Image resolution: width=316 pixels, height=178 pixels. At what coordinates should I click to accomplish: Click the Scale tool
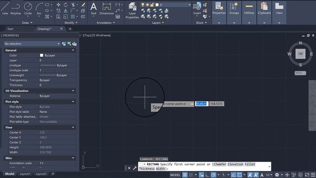point(66,16)
